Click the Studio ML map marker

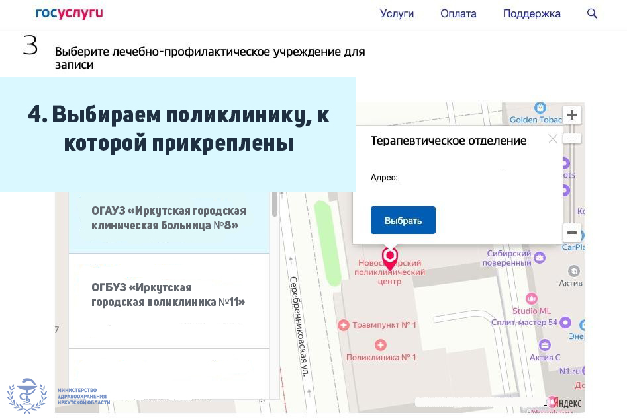(x=531, y=299)
